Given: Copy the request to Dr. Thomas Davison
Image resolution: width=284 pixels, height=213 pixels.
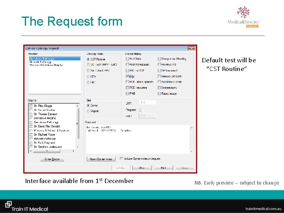Looking at the screenshot, I should point(31,114).
